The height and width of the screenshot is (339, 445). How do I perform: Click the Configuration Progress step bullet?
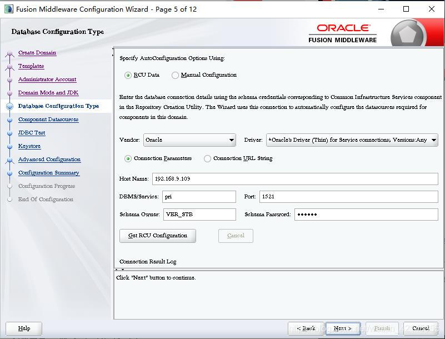9,187
